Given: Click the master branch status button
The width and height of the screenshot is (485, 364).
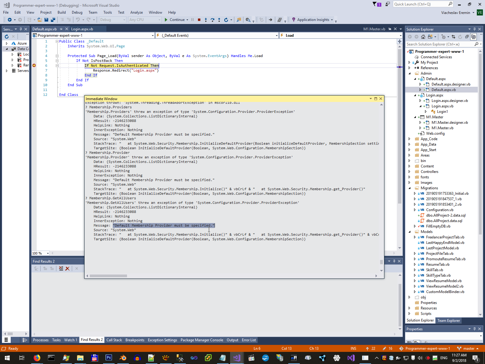Looking at the screenshot, I should coord(468,349).
